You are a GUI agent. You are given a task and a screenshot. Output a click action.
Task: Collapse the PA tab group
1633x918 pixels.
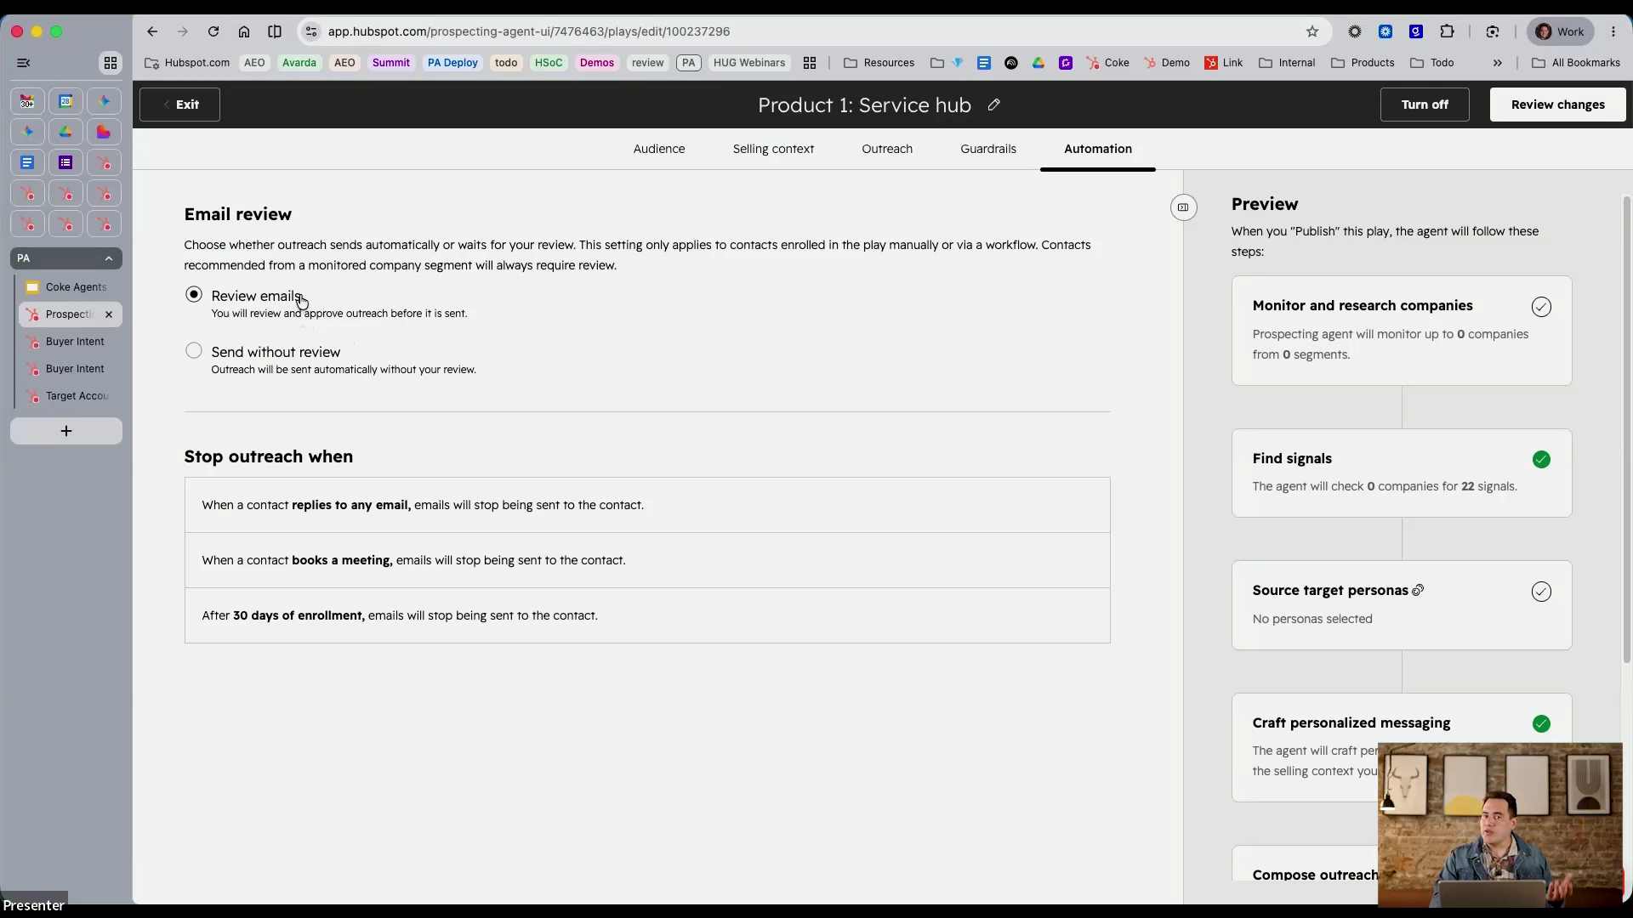pos(109,258)
